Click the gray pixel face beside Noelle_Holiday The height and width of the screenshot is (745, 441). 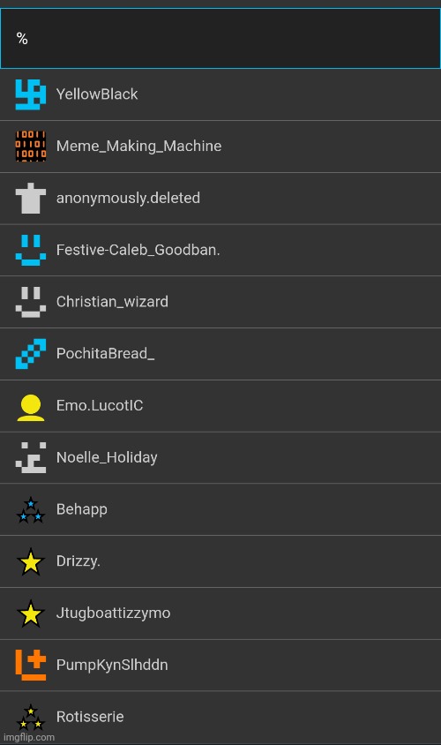click(30, 457)
